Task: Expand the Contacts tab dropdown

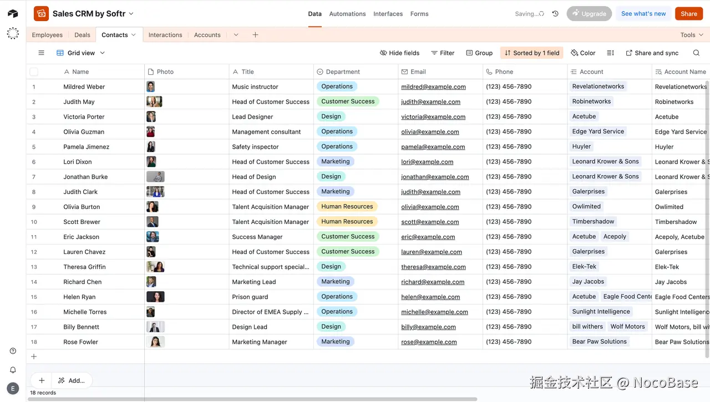Action: tap(133, 34)
